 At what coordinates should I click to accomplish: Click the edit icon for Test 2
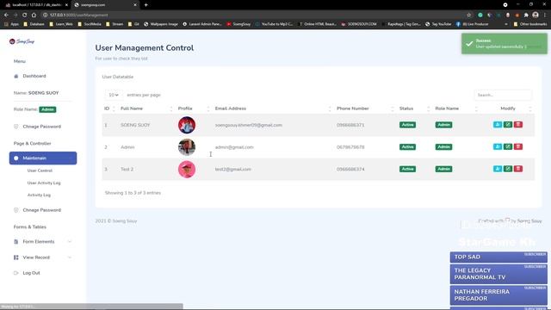tap(508, 169)
